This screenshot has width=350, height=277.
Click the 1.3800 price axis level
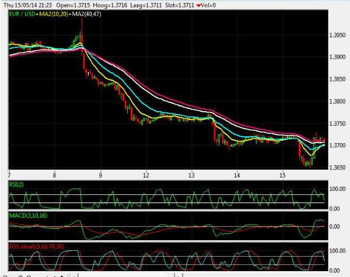click(337, 101)
